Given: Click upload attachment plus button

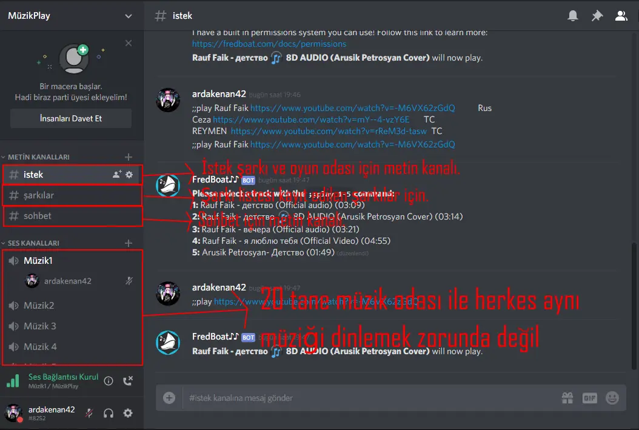Looking at the screenshot, I should coord(169,398).
